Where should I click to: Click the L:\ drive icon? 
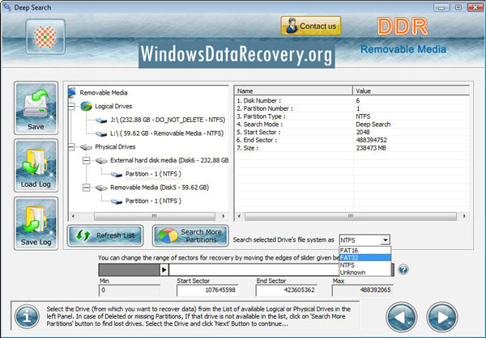click(101, 133)
